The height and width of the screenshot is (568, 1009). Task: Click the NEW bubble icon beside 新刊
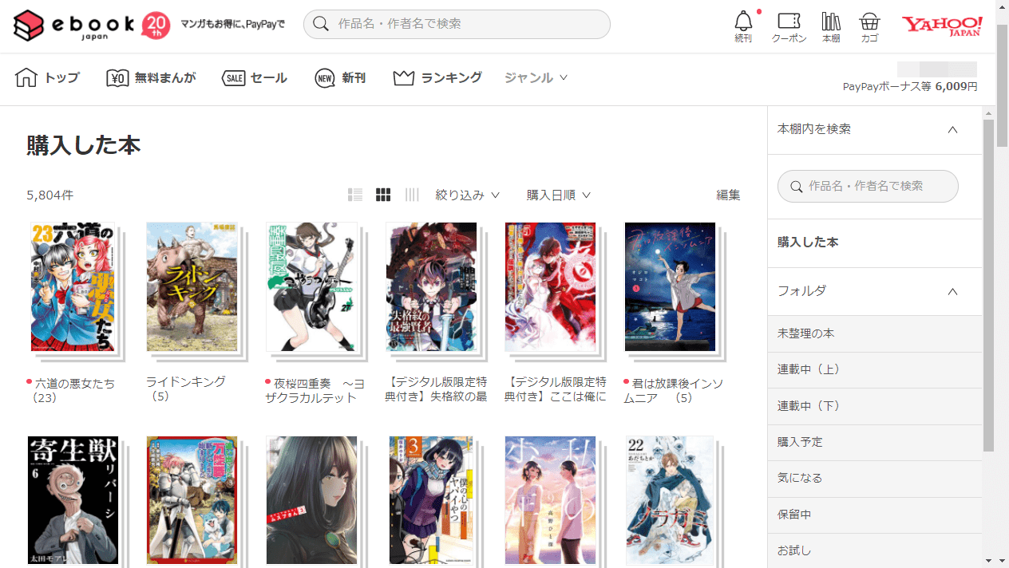pyautogui.click(x=324, y=77)
